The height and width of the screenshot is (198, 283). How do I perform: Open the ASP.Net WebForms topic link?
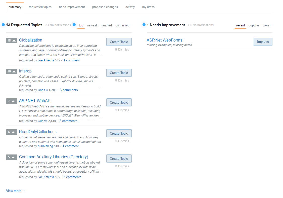pos(164,40)
